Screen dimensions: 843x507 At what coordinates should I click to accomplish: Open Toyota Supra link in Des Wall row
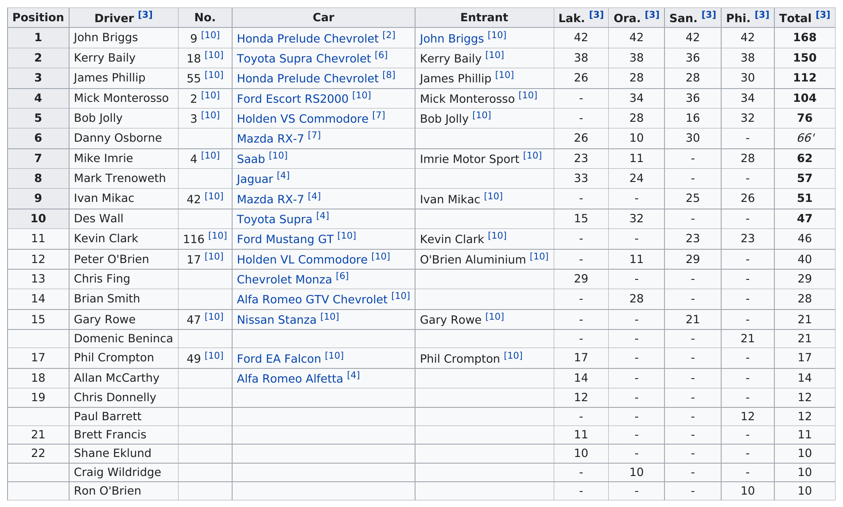coord(275,219)
